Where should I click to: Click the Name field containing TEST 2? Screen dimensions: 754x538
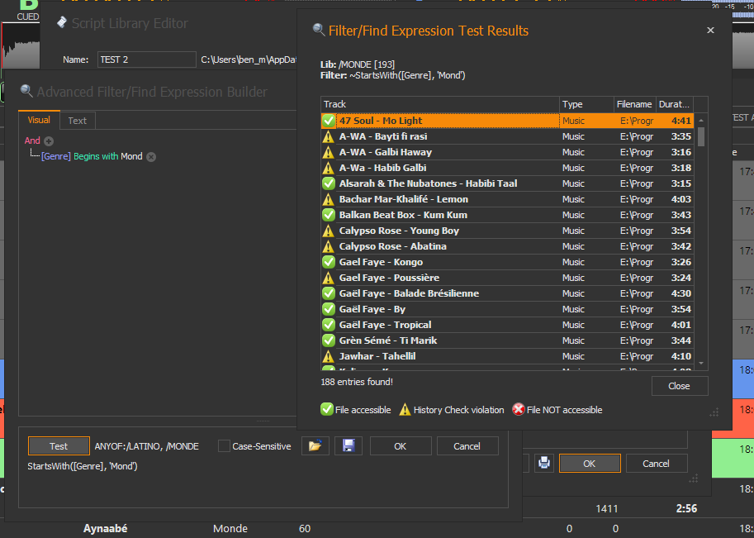145,60
